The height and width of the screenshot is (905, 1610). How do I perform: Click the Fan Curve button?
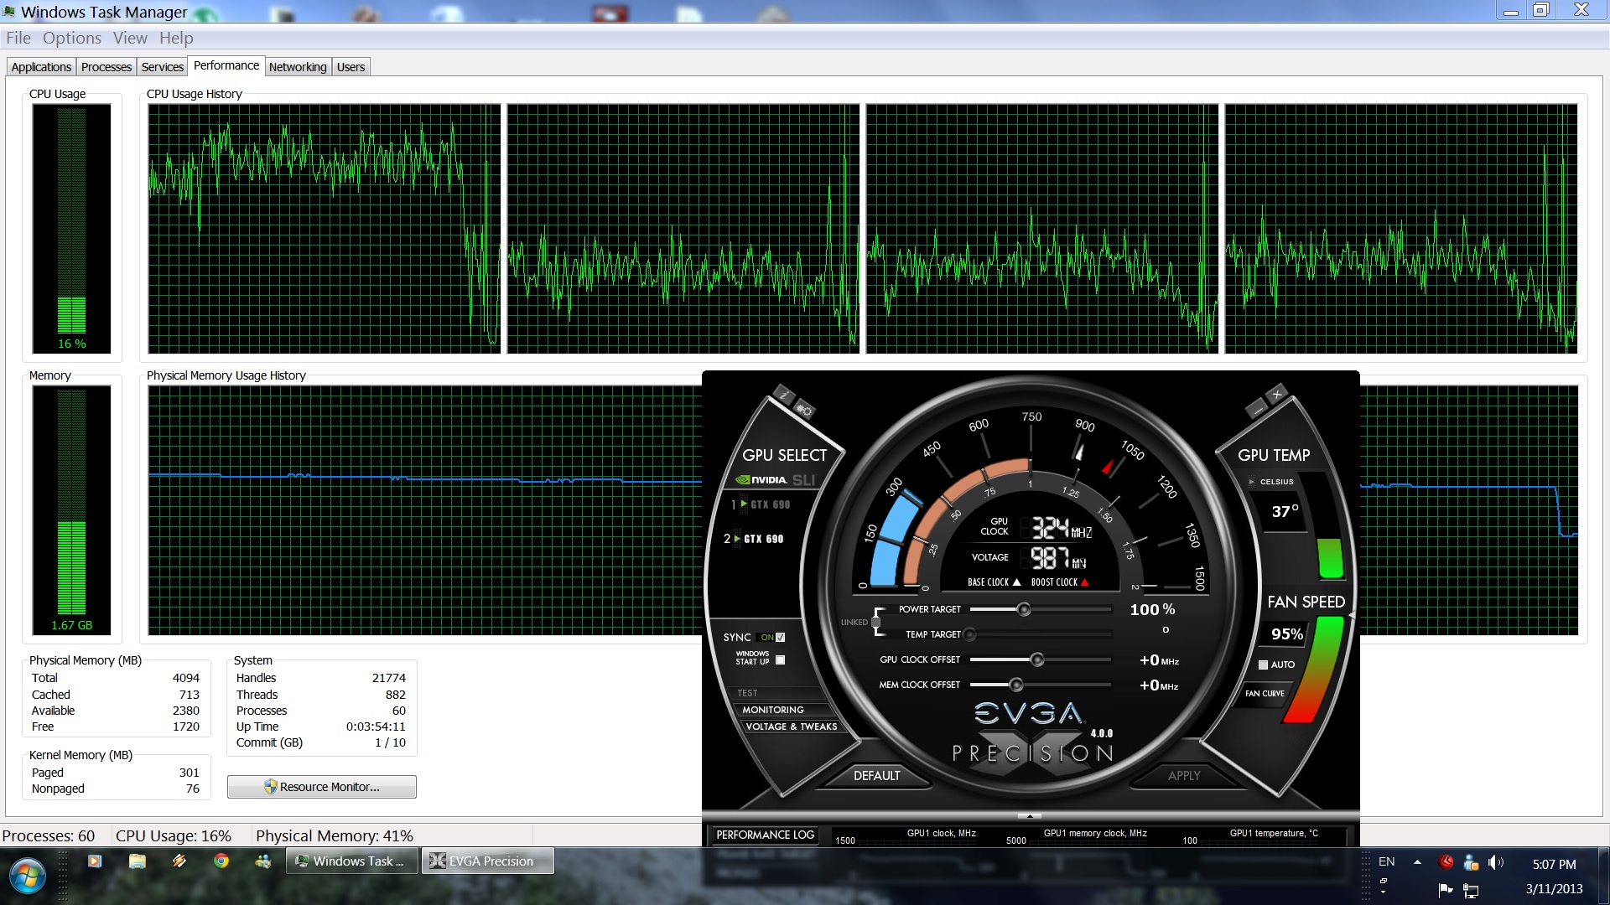point(1265,694)
